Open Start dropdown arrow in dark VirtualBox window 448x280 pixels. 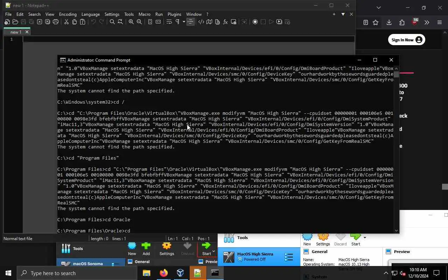click(213, 251)
